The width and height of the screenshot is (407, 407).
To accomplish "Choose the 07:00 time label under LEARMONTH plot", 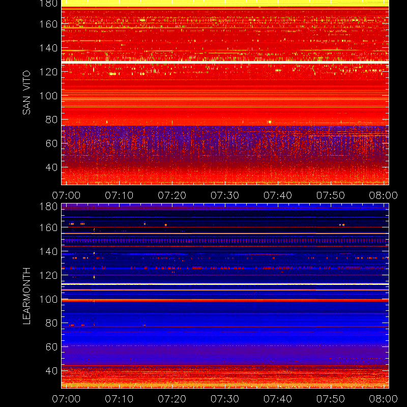I will (66, 399).
